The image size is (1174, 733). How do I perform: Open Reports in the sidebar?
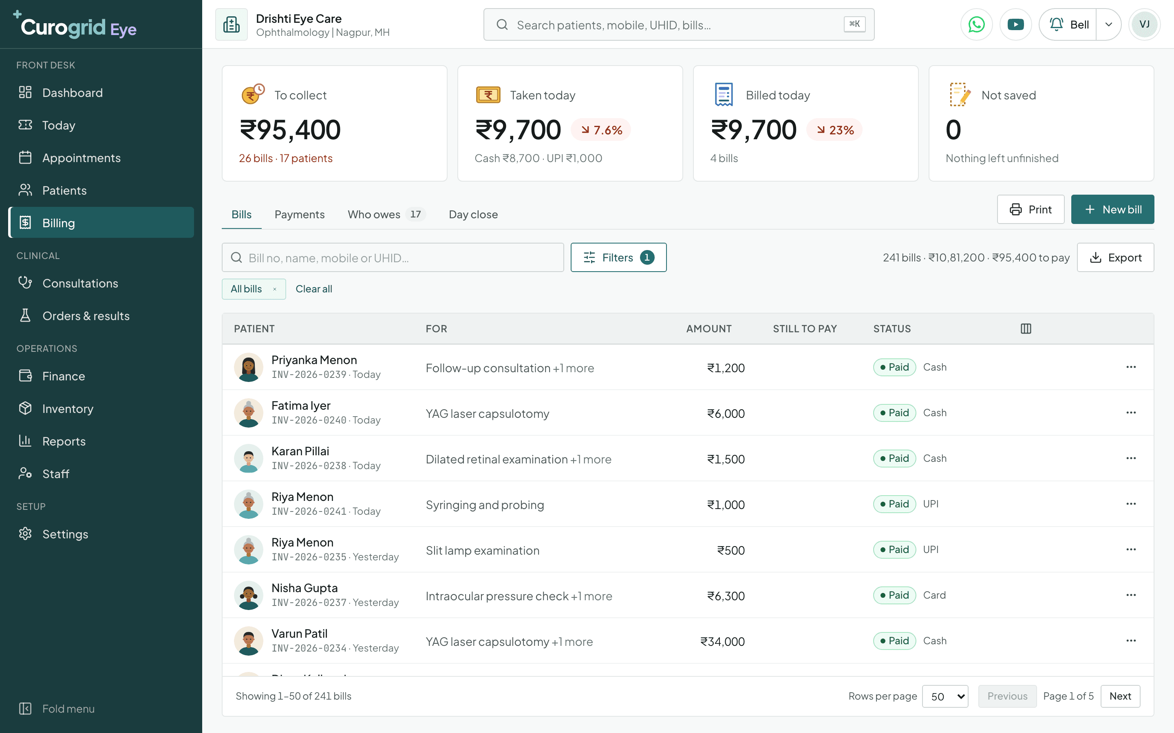click(x=101, y=441)
